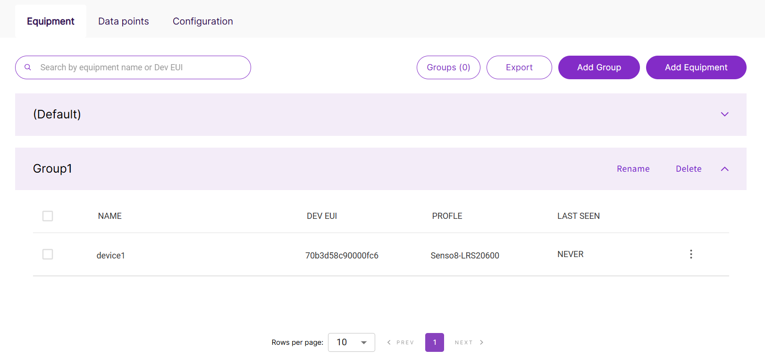Click the search magnifier icon
The height and width of the screenshot is (358, 765).
tap(28, 67)
